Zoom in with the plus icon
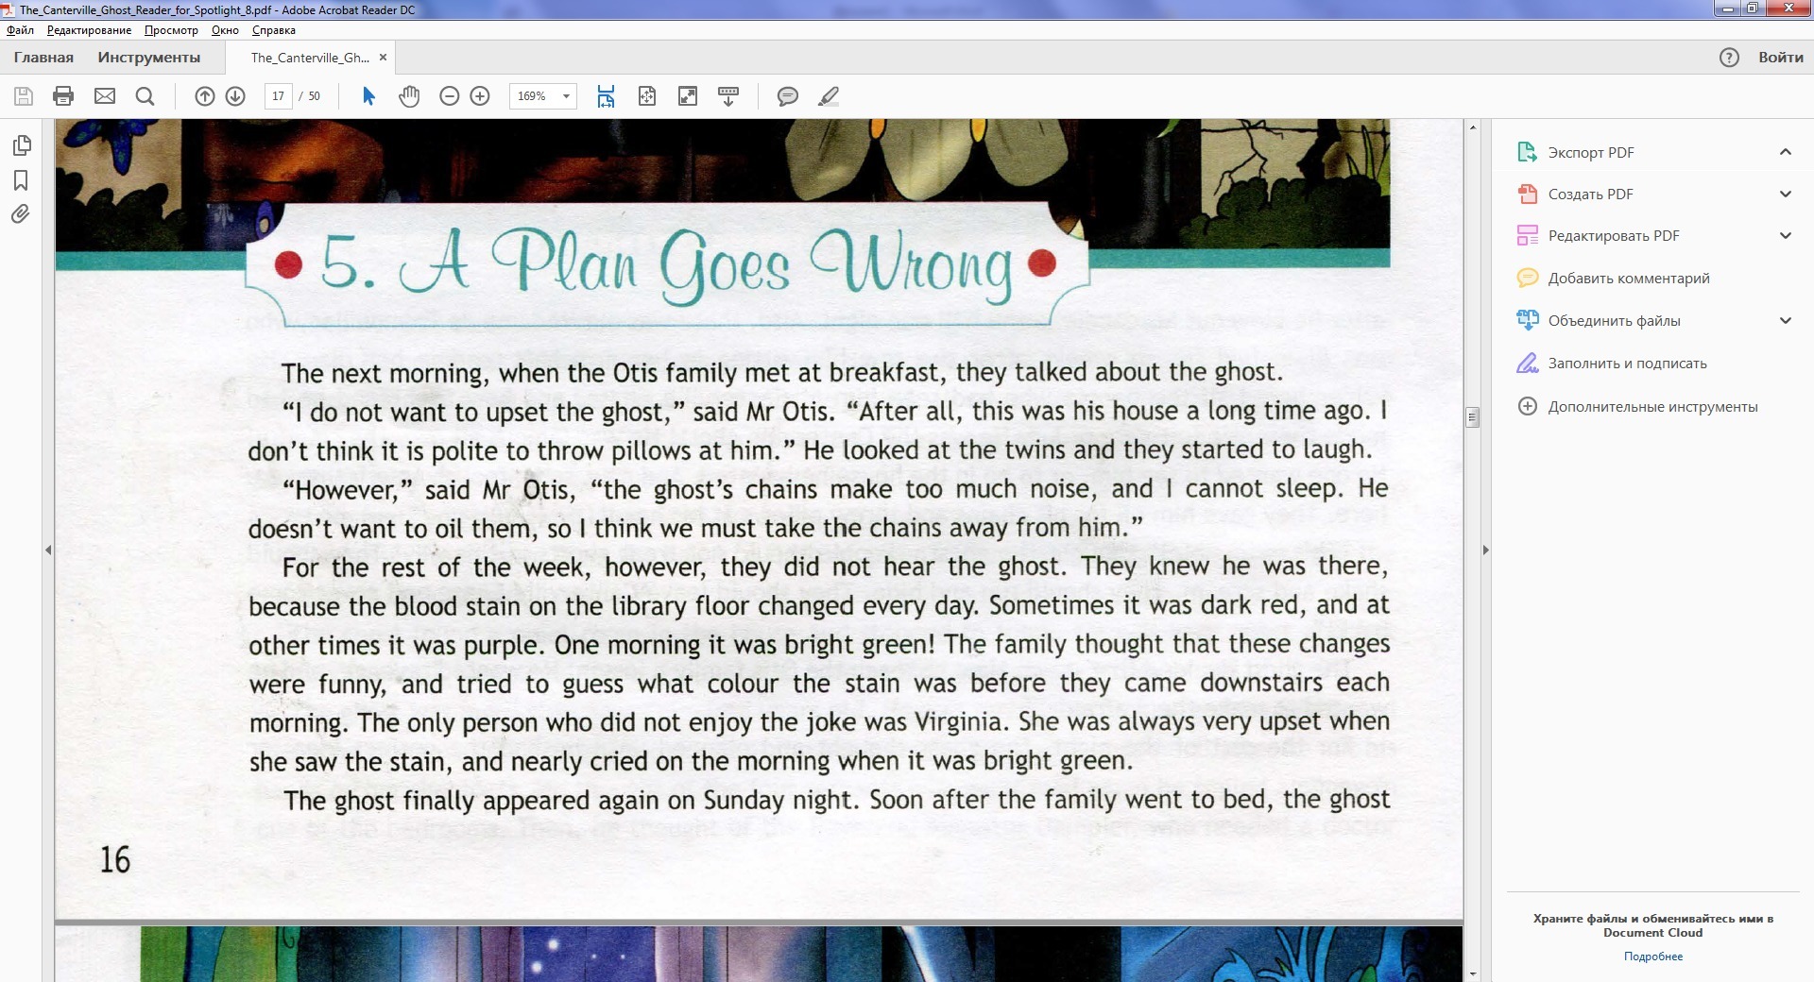This screenshot has height=982, width=1814. pyautogui.click(x=480, y=96)
